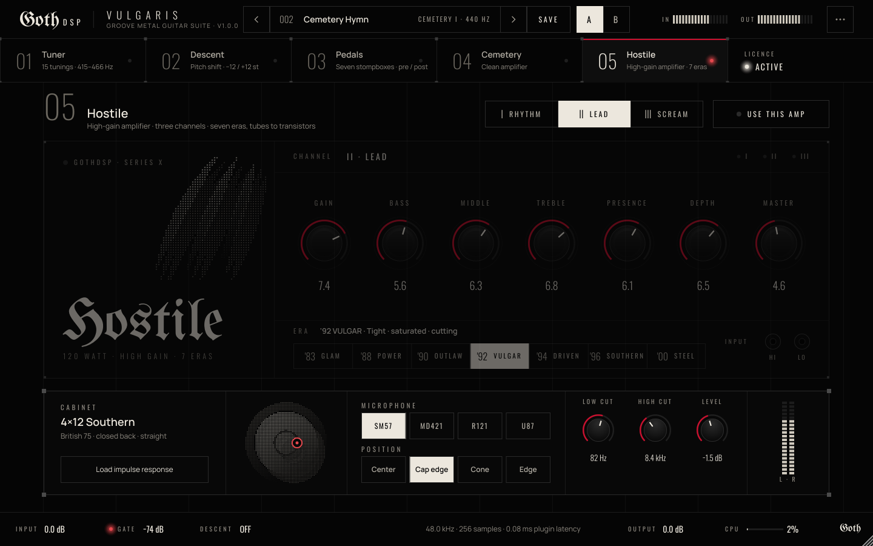Click the CPU usage meter bar
Viewport: 873px width, 546px height.
pyautogui.click(x=765, y=529)
